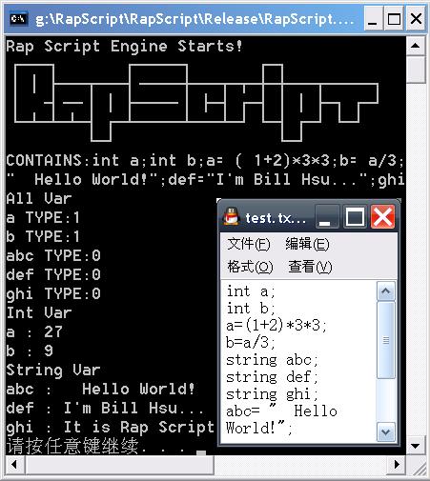Open the 格式(O) menu in Notepad
Image resolution: width=430 pixels, height=481 pixels.
pos(250,267)
